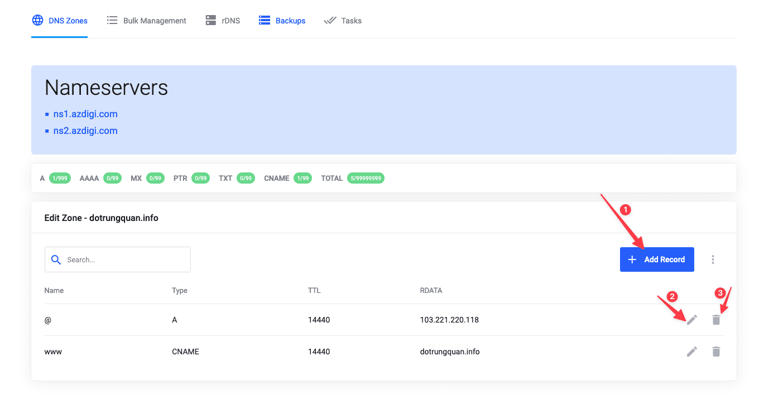Select the 103.221.220.118 RDATA cell
The height and width of the screenshot is (404, 764).
point(449,320)
